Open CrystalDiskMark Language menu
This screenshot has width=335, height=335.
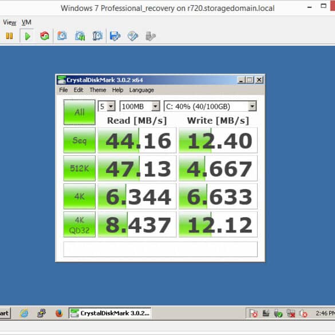click(x=141, y=90)
